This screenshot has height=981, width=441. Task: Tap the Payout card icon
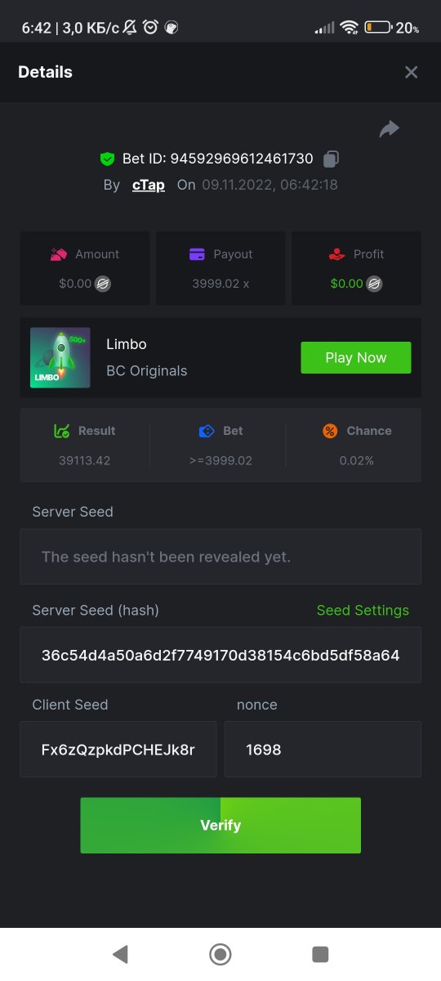click(x=197, y=254)
